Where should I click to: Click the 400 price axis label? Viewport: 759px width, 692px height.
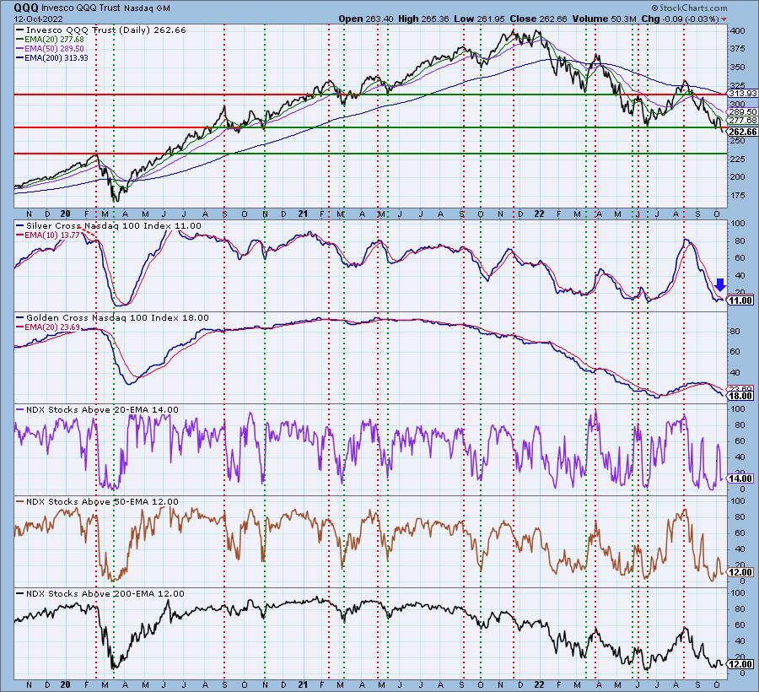click(737, 31)
